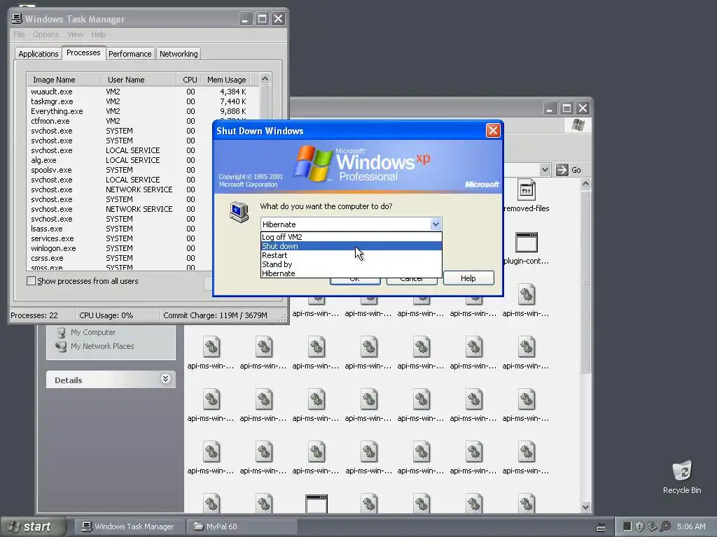Switch to the Networking tab

point(179,54)
